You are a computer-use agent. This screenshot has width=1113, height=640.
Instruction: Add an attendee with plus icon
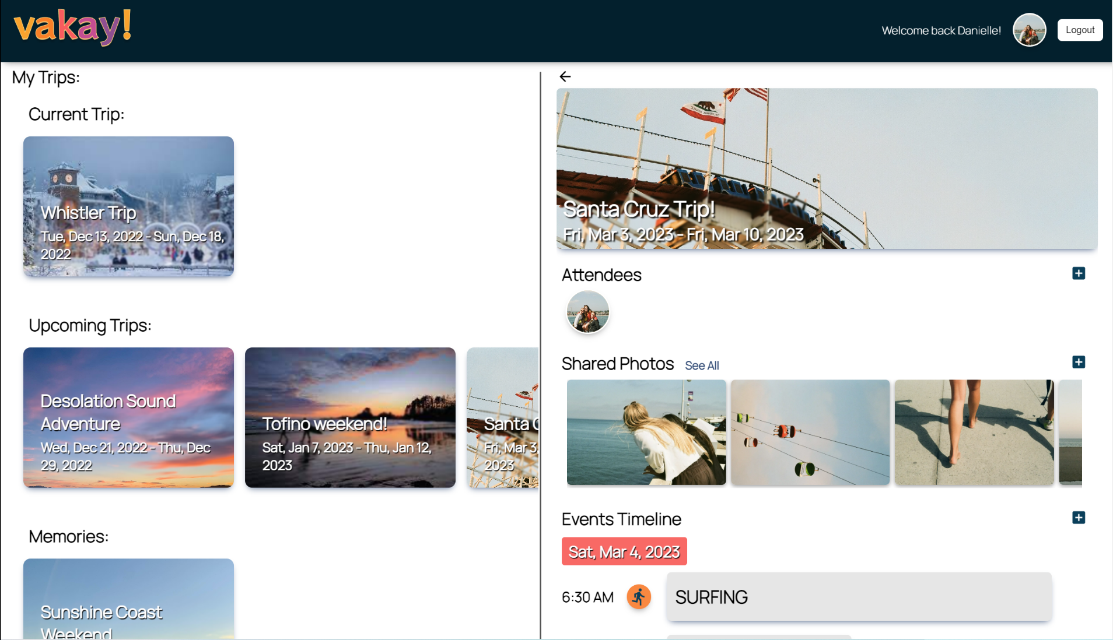coord(1079,273)
